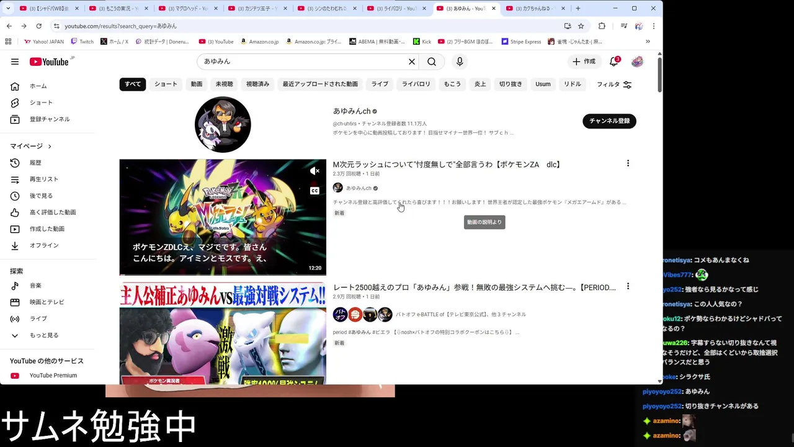Show more bookmarks with the overflow chevron
This screenshot has width=794, height=447.
click(648, 42)
